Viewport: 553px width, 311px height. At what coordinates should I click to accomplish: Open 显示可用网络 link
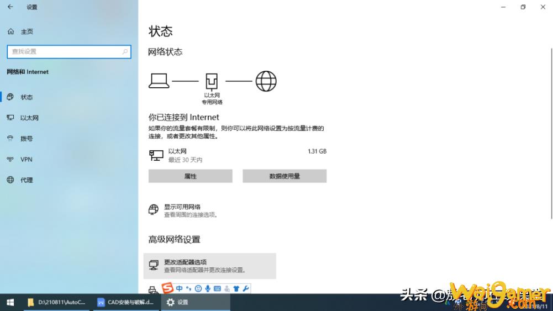(182, 207)
